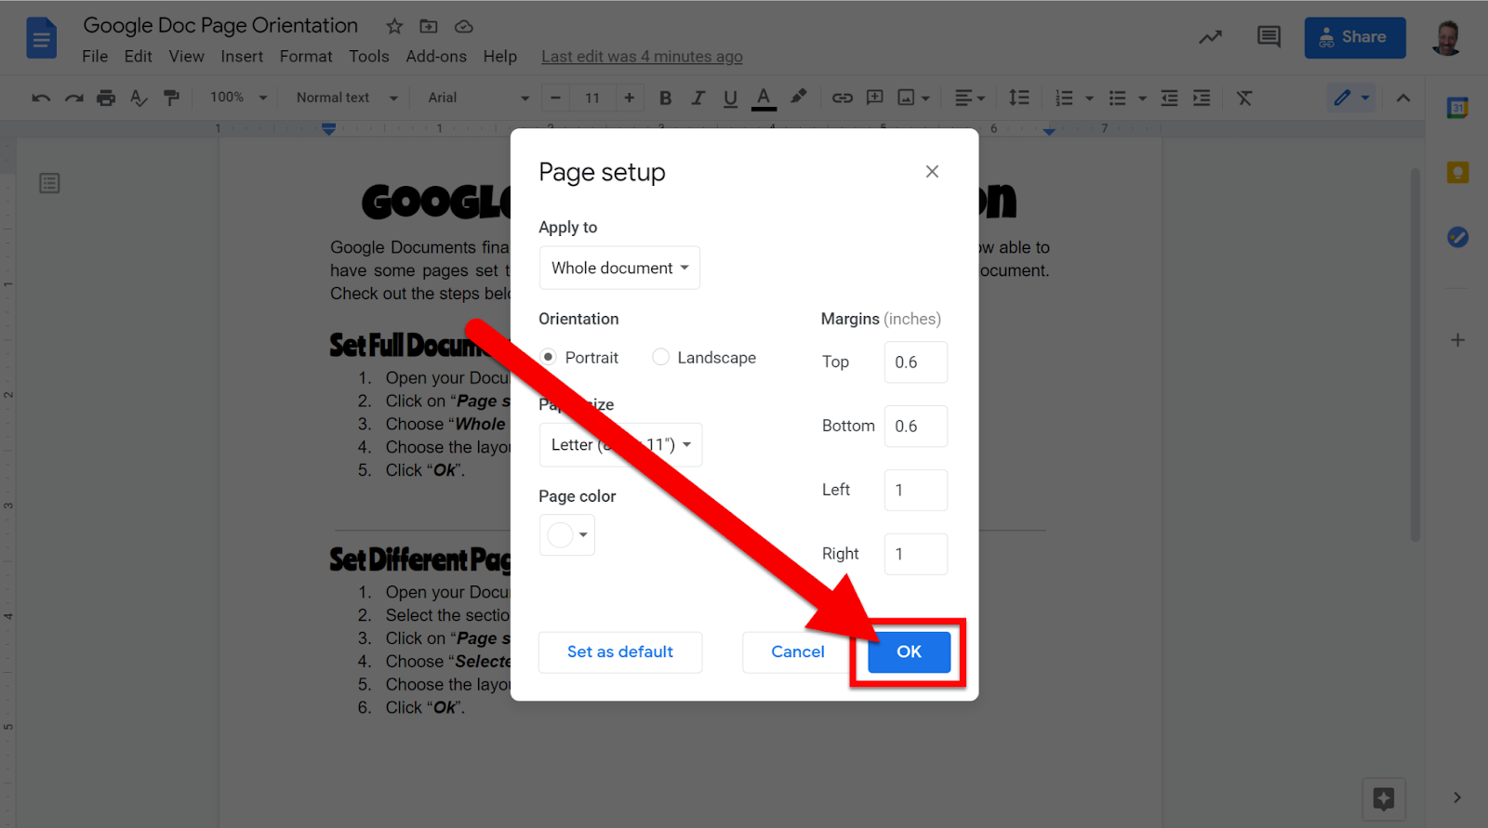Open the File menu
This screenshot has width=1488, height=828.
pos(95,57)
